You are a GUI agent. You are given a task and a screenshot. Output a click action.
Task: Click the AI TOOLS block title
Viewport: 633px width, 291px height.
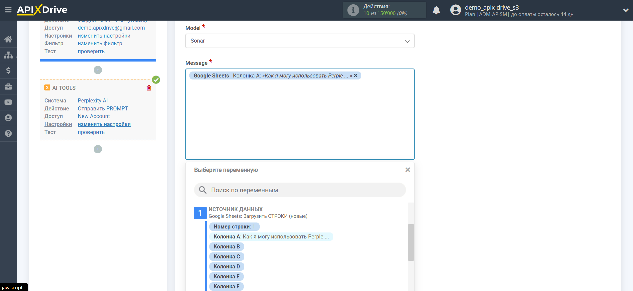[x=64, y=88]
